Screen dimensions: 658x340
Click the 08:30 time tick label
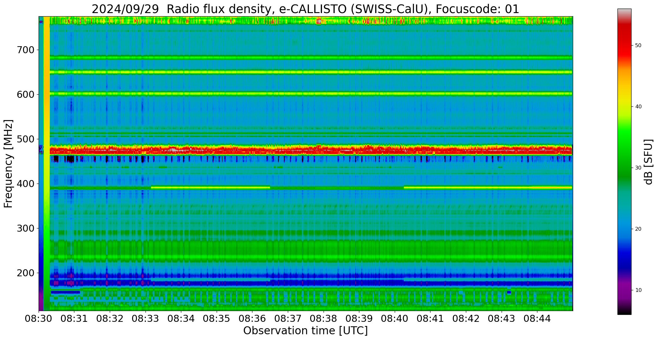(x=39, y=319)
